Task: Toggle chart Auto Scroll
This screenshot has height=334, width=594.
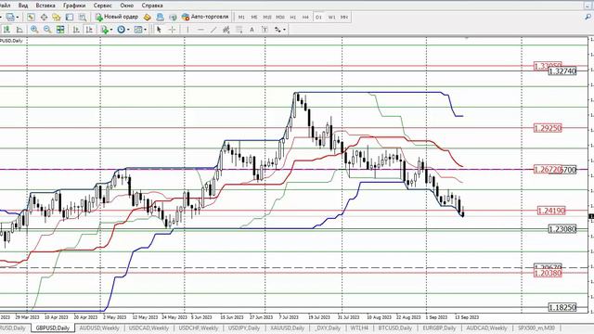Action: click(x=76, y=30)
